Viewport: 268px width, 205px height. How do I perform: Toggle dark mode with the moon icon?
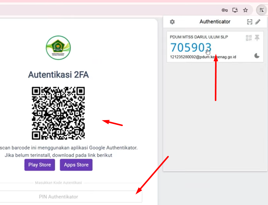[257, 55]
